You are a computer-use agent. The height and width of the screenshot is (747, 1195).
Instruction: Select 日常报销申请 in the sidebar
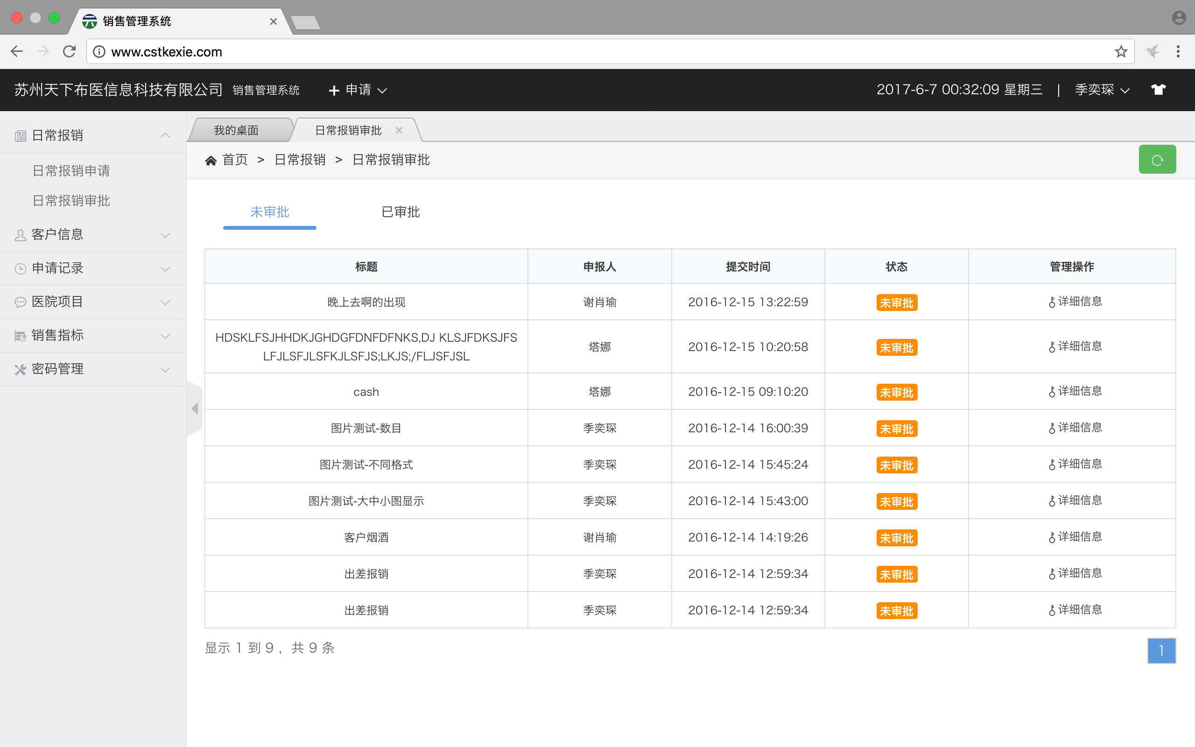coord(71,171)
